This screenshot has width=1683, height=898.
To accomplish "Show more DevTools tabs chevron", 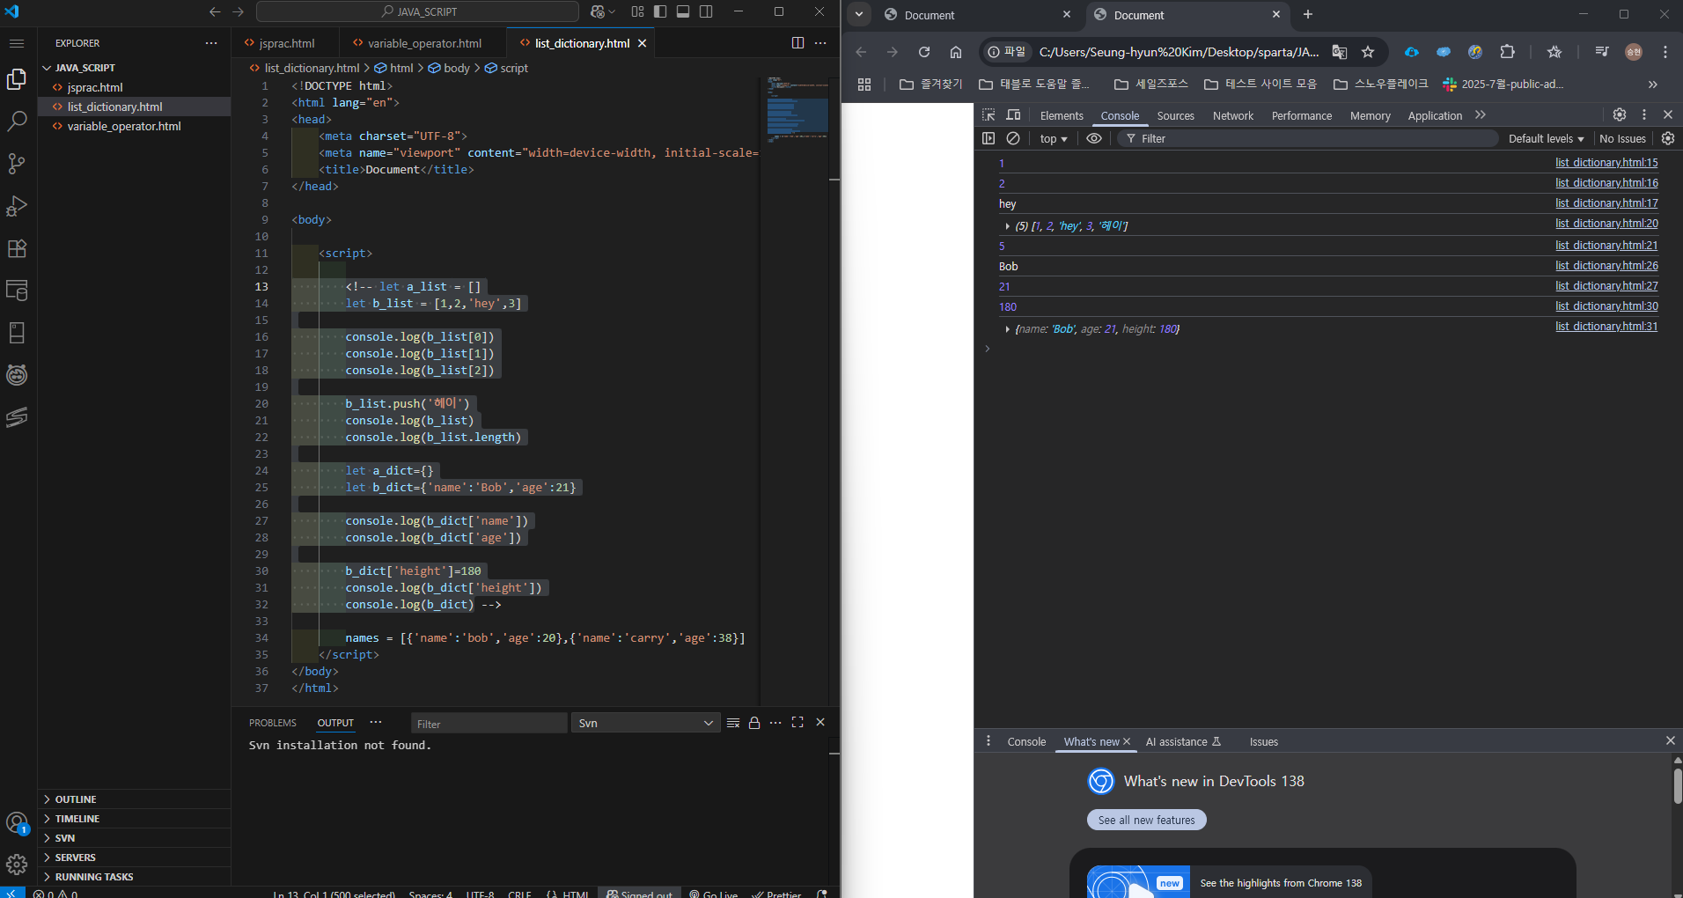I will tap(1481, 114).
